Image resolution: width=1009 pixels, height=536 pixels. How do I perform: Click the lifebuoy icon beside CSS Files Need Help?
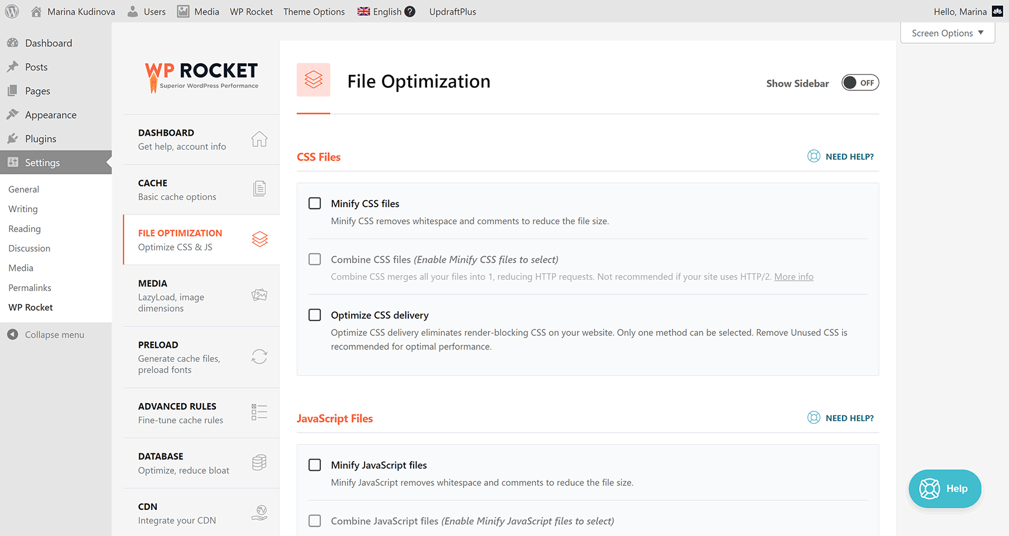(x=814, y=156)
